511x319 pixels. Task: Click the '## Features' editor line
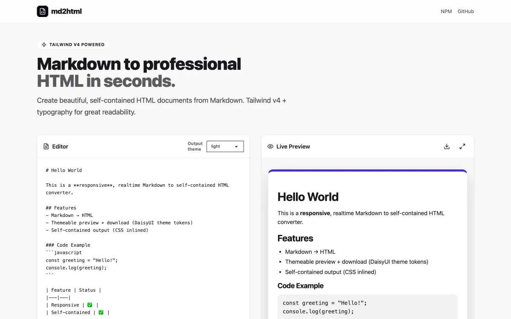61,208
